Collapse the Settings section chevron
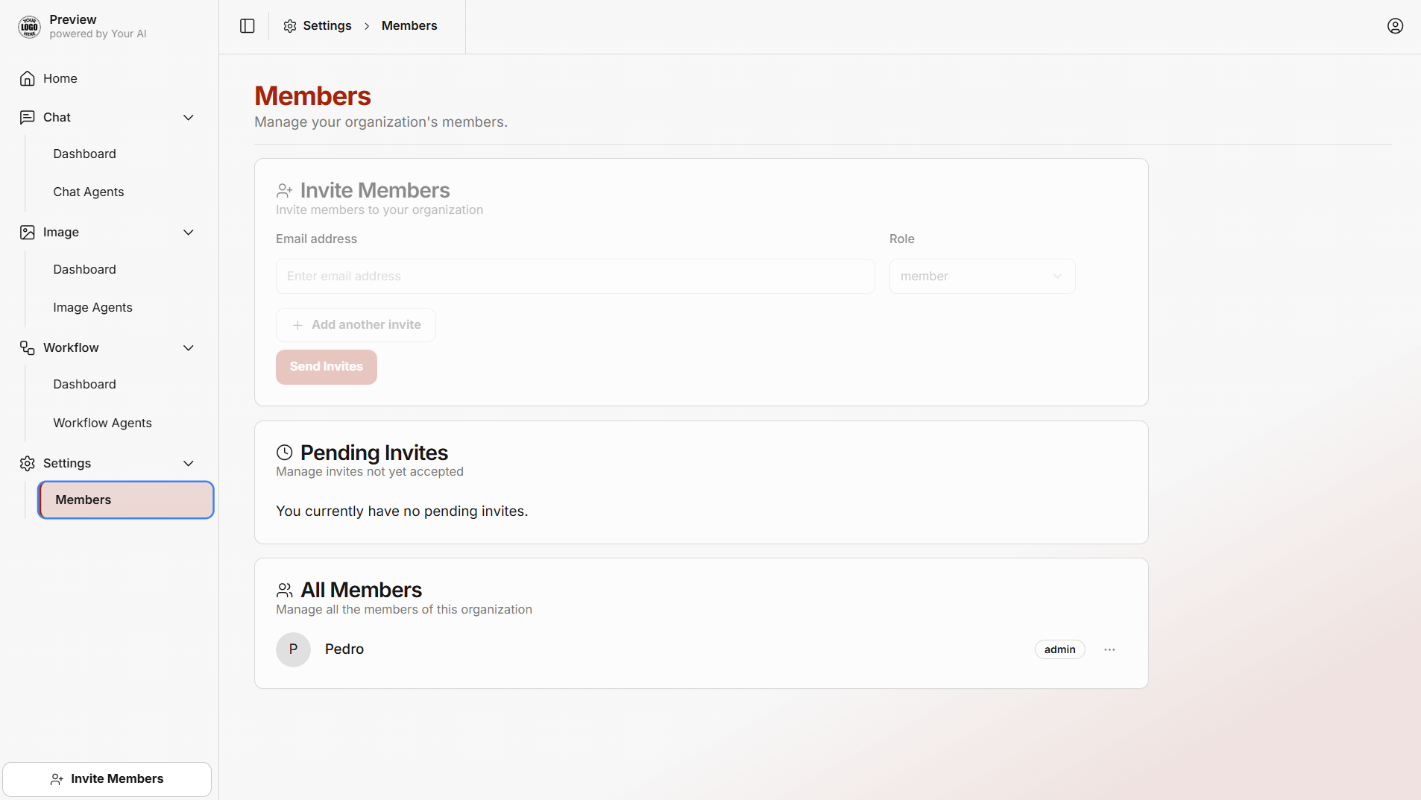 coord(189,464)
